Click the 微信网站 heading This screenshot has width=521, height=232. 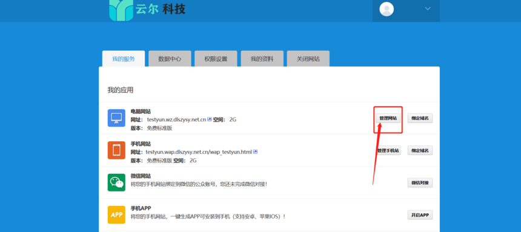(141, 176)
